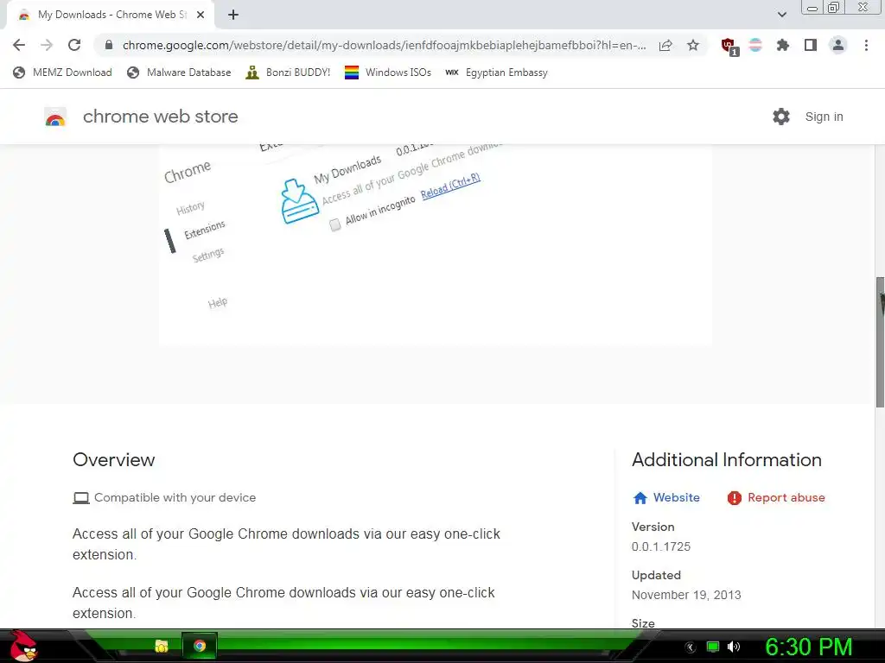The width and height of the screenshot is (885, 663).
Task: Expand the tab search chevron
Action: tap(781, 15)
